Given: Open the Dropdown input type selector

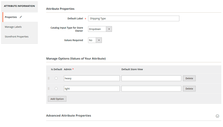Looking at the screenshot, I should pos(100,29).
